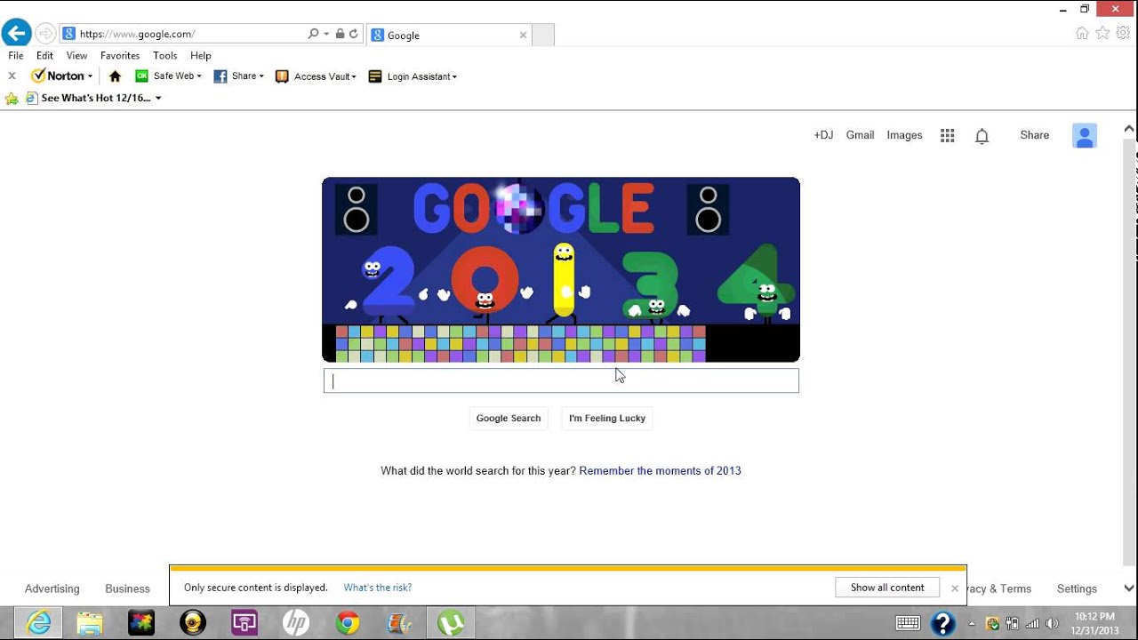Open the Favorites menu
Screen dimensions: 1138x640
tap(120, 55)
